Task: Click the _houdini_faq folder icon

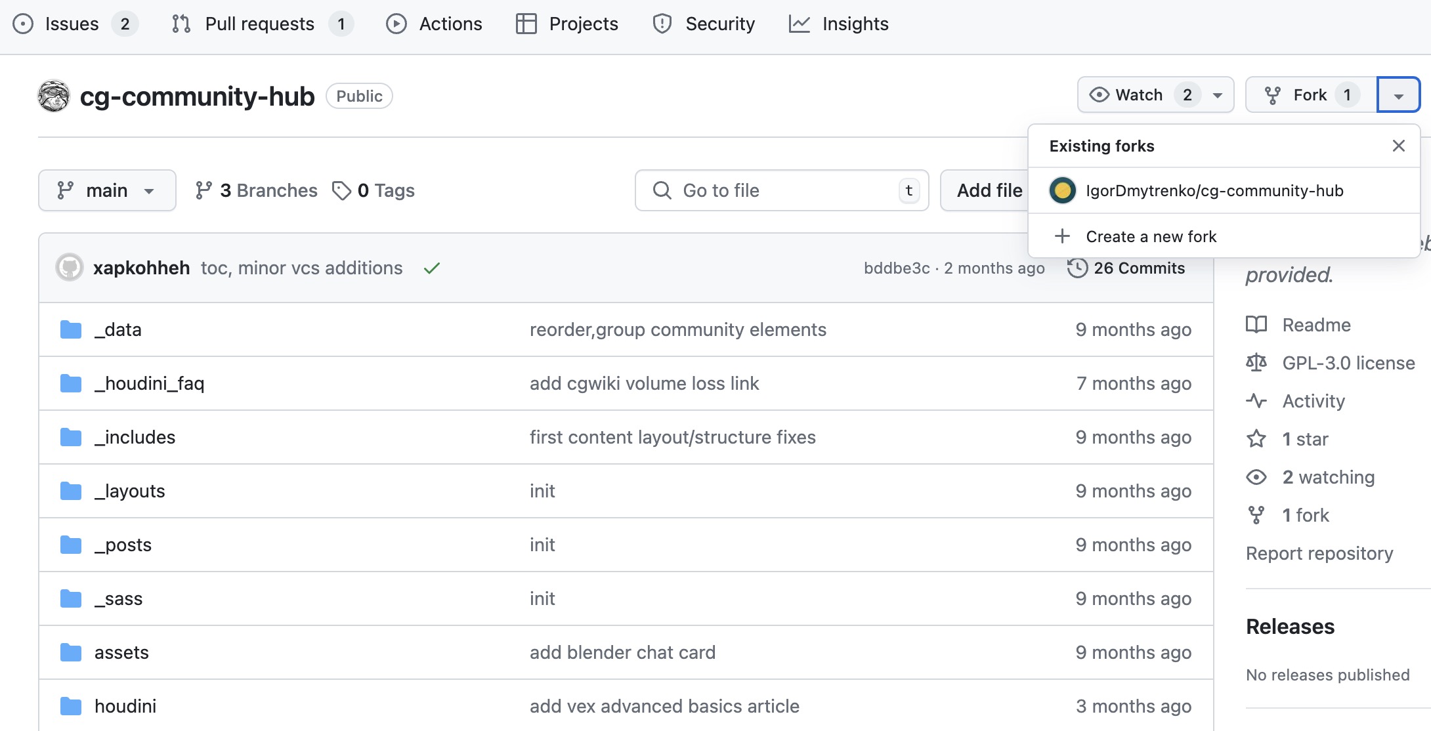Action: 71,383
